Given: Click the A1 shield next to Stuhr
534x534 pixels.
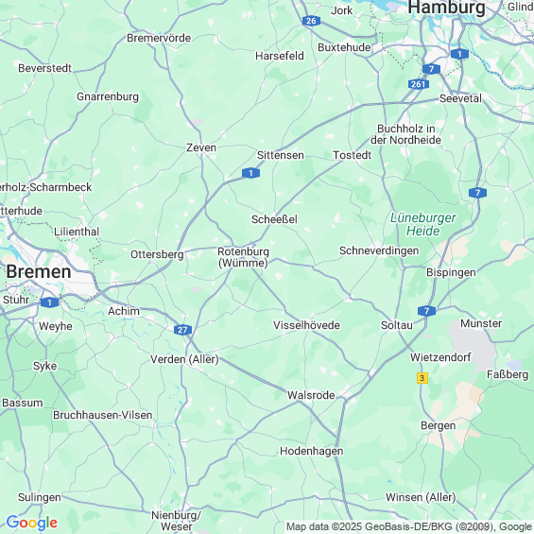Looking at the screenshot, I should click(50, 302).
